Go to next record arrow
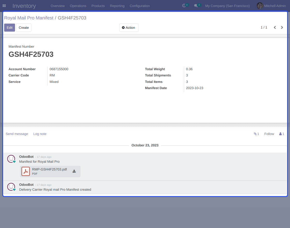This screenshot has height=228, width=290. coord(282,27)
